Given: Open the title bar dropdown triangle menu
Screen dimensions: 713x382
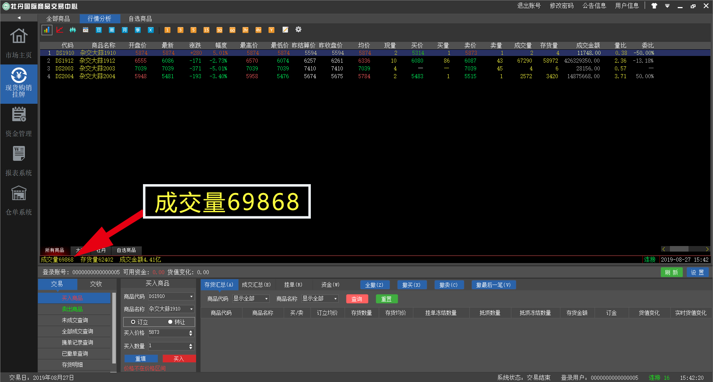Looking at the screenshot, I should tap(667, 6).
